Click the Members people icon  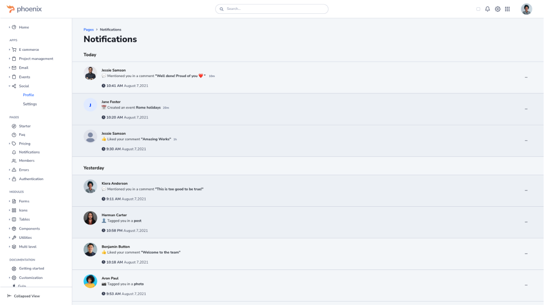14,161
